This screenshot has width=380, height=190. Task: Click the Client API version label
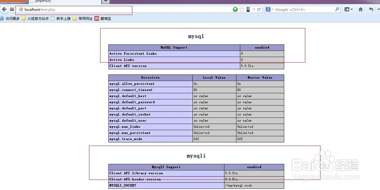[x=128, y=66]
